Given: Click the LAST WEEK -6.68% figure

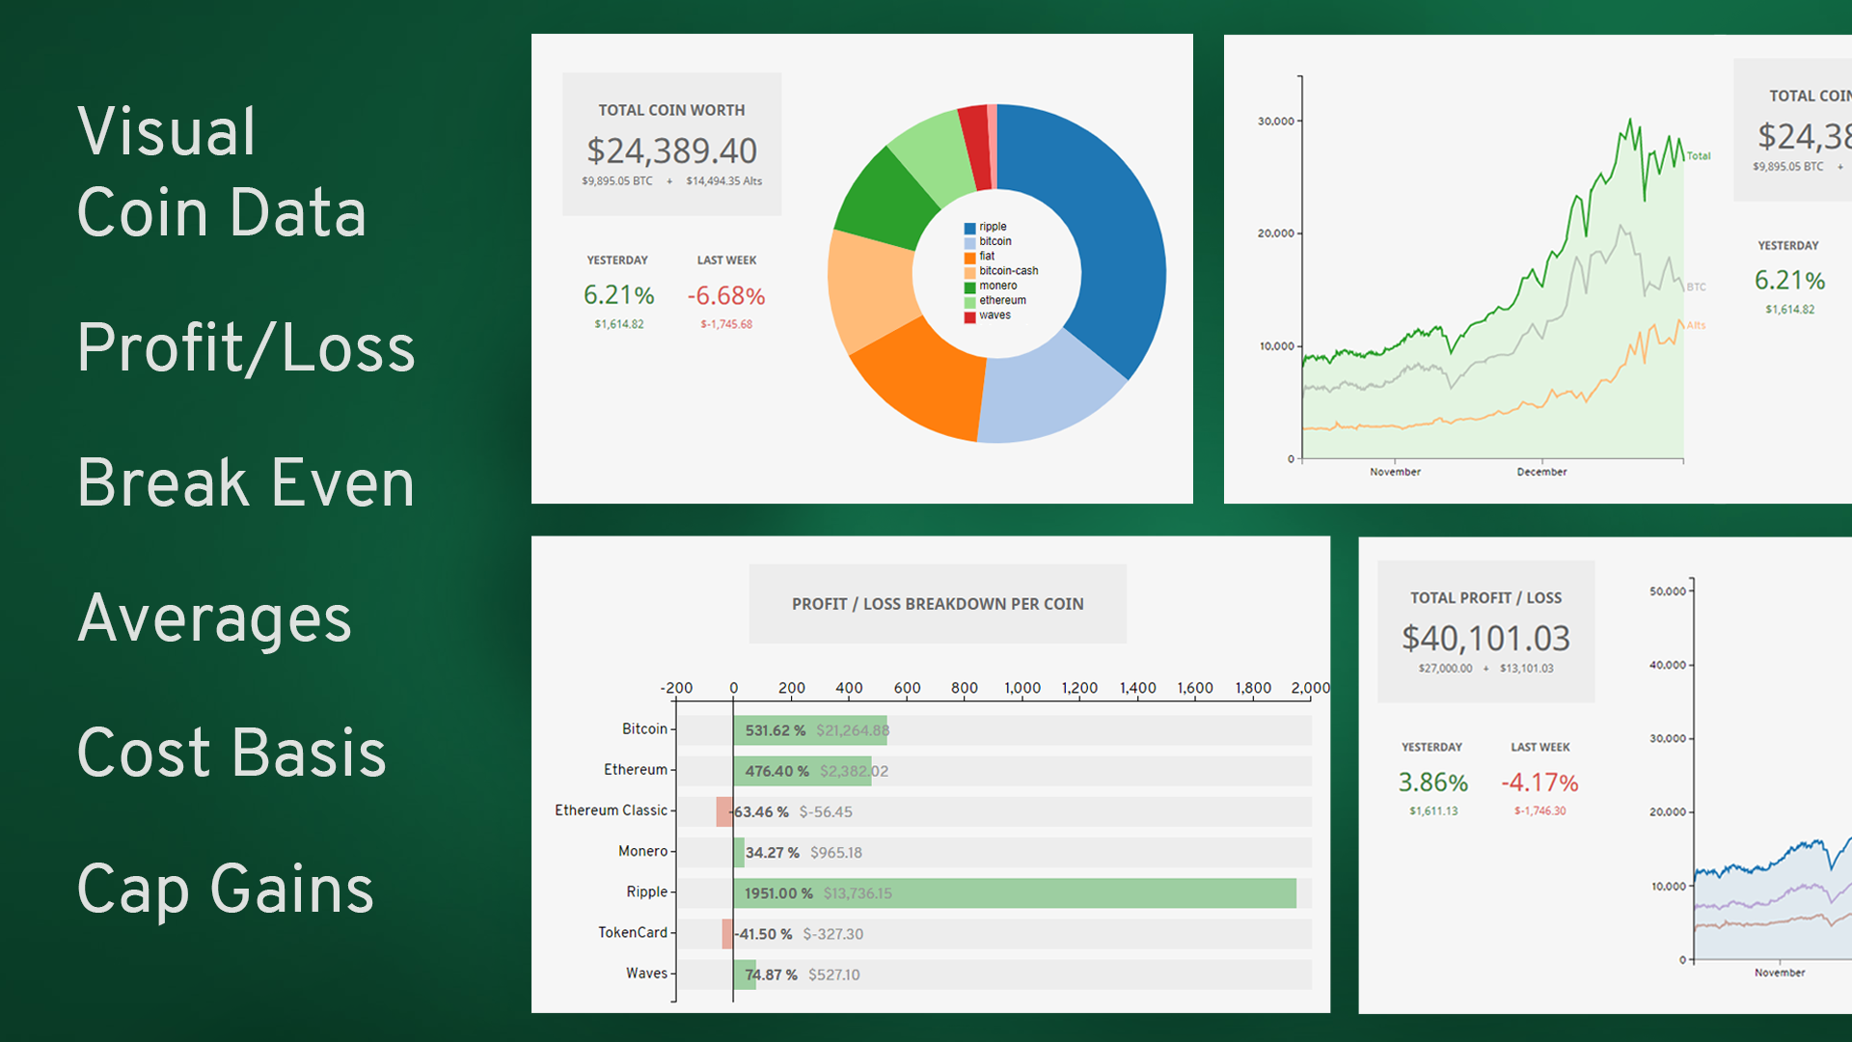Looking at the screenshot, I should click(x=726, y=296).
